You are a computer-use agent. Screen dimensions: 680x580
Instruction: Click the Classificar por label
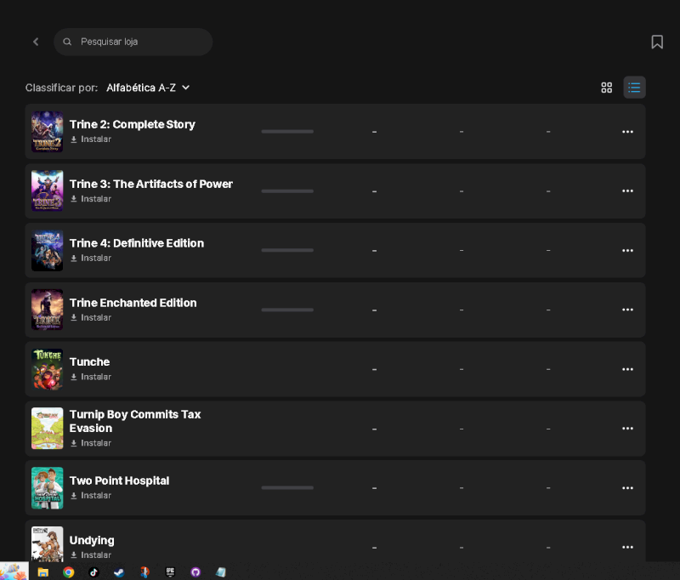click(61, 88)
